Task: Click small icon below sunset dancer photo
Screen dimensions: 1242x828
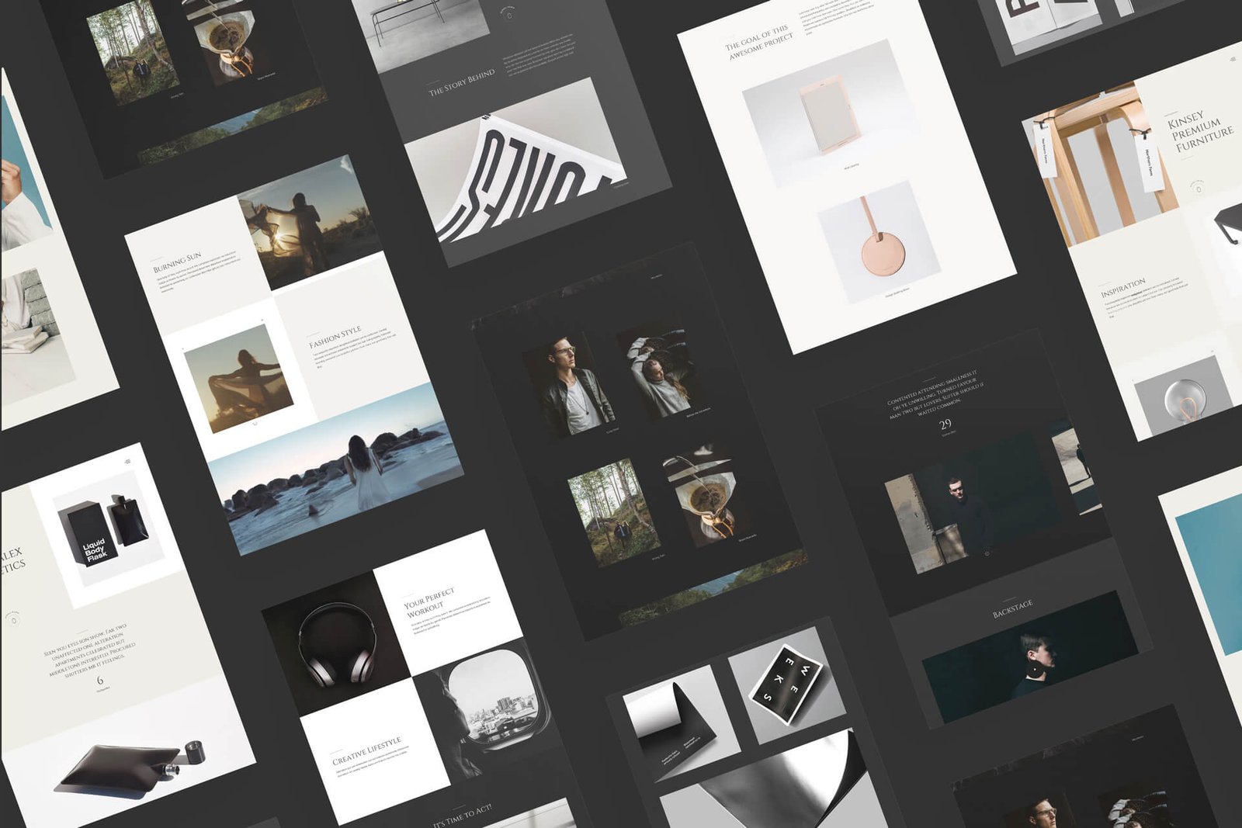Action: (255, 424)
